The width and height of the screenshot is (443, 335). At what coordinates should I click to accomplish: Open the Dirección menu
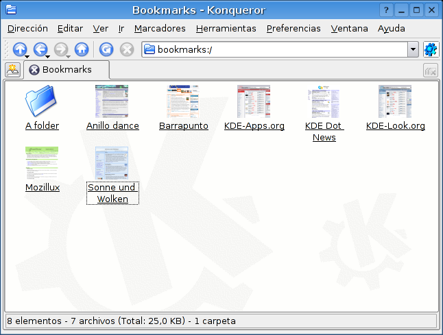point(27,29)
